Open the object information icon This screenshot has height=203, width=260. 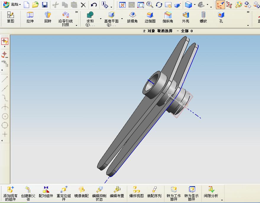pos(105,5)
